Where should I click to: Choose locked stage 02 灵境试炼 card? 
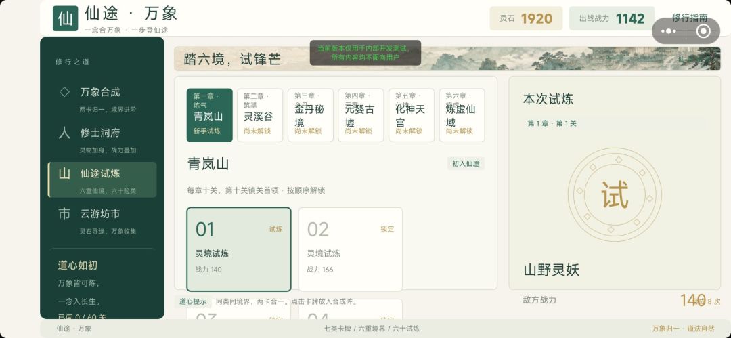point(350,249)
